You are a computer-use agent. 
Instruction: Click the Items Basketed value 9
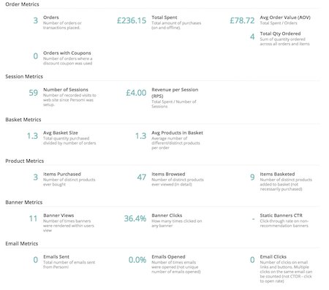(x=252, y=178)
